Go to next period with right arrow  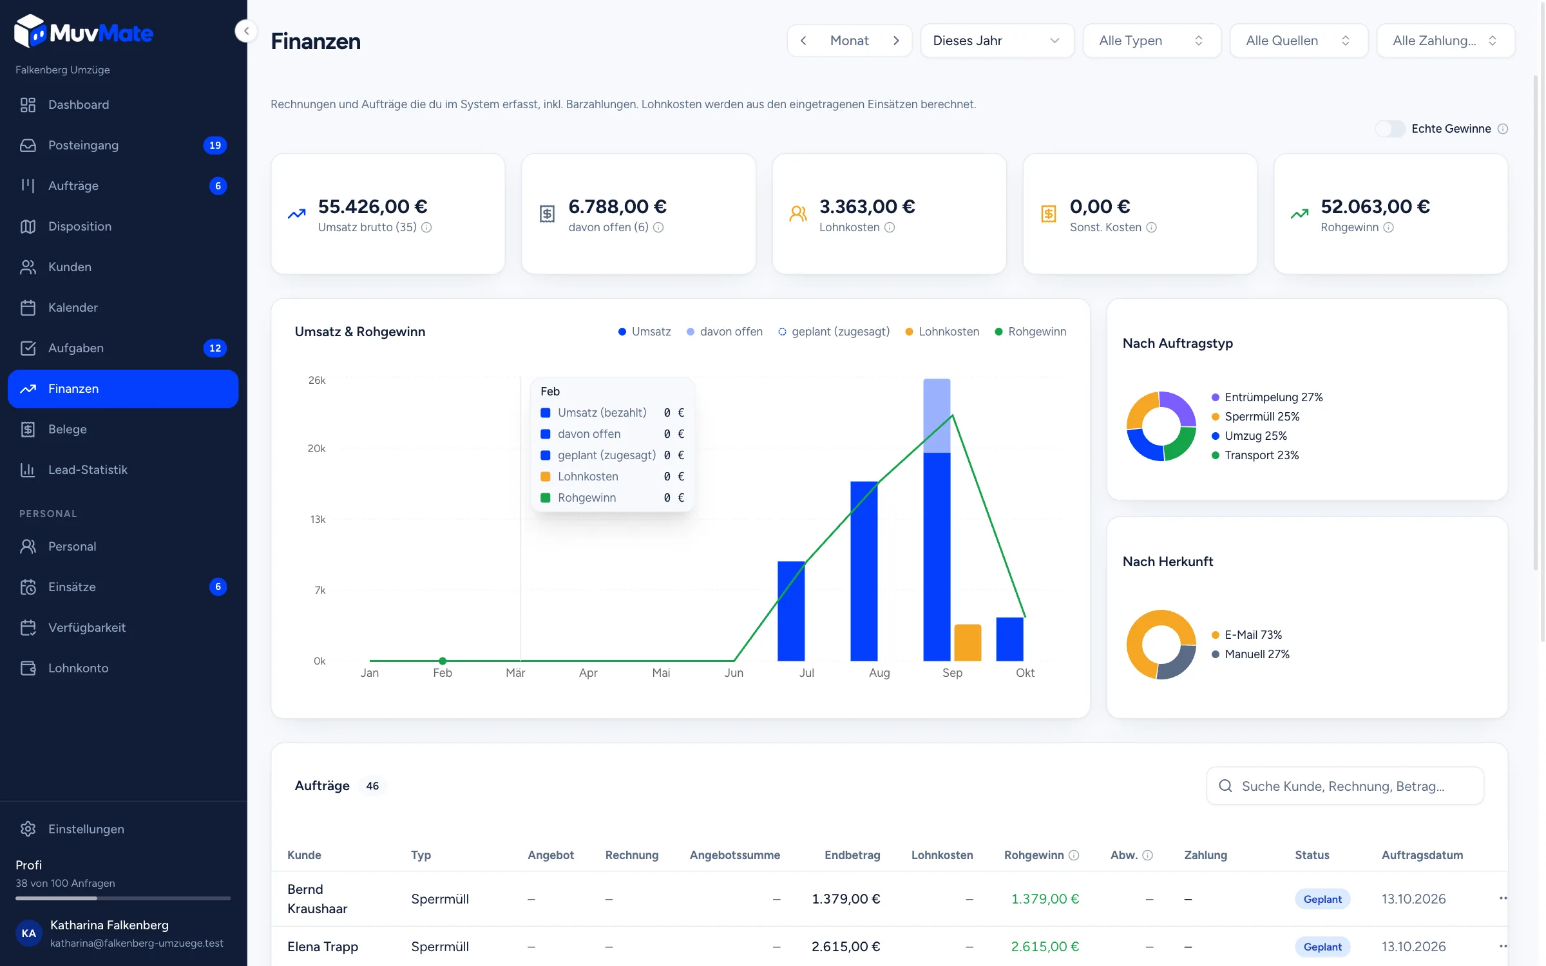[x=896, y=41]
